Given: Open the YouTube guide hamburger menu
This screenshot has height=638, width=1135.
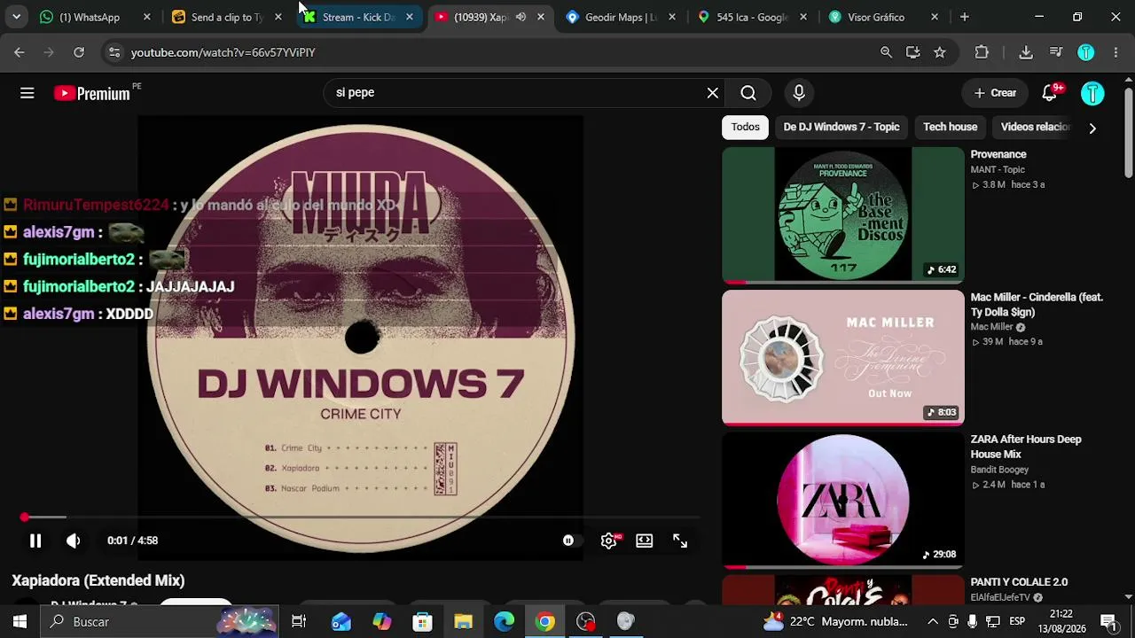Looking at the screenshot, I should pyautogui.click(x=27, y=93).
